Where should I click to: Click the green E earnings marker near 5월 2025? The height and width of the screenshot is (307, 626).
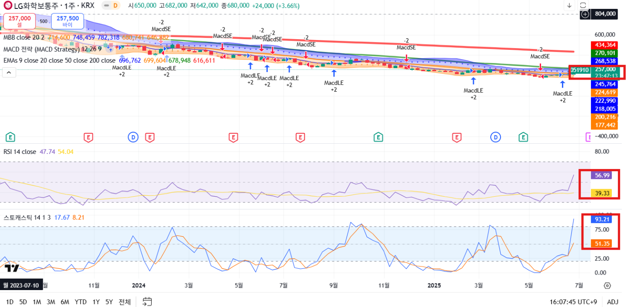[x=524, y=137]
